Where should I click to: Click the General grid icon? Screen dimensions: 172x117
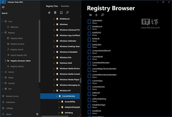(6, 83)
